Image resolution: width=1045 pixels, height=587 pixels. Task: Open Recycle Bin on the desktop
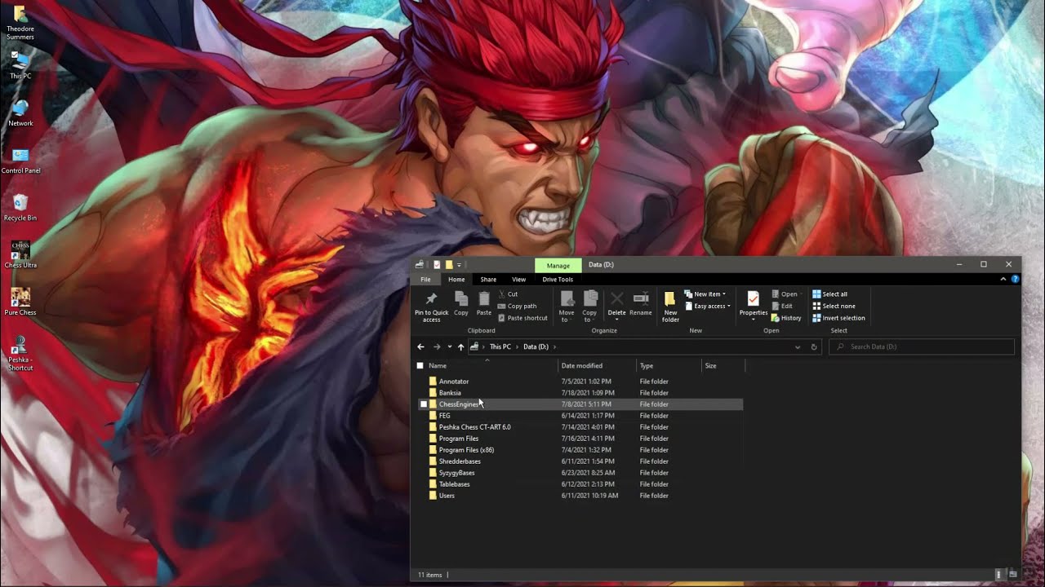pyautogui.click(x=20, y=208)
